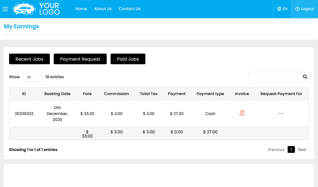Sort by the Fare column header

click(x=87, y=94)
